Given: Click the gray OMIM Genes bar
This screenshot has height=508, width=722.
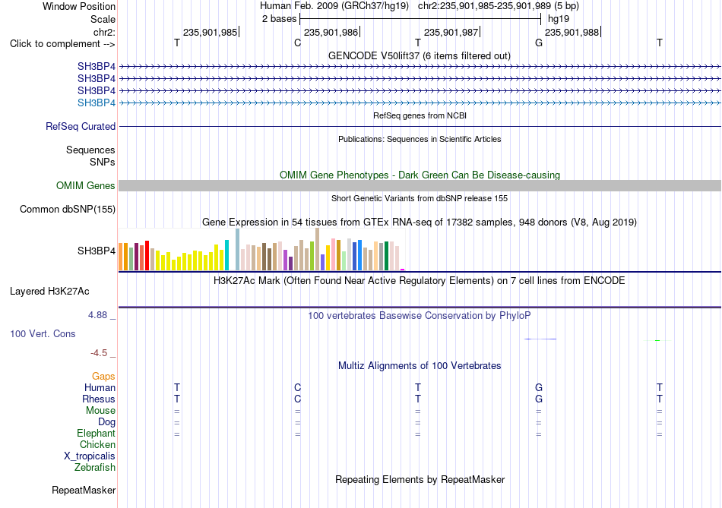Looking at the screenshot, I should [420, 185].
